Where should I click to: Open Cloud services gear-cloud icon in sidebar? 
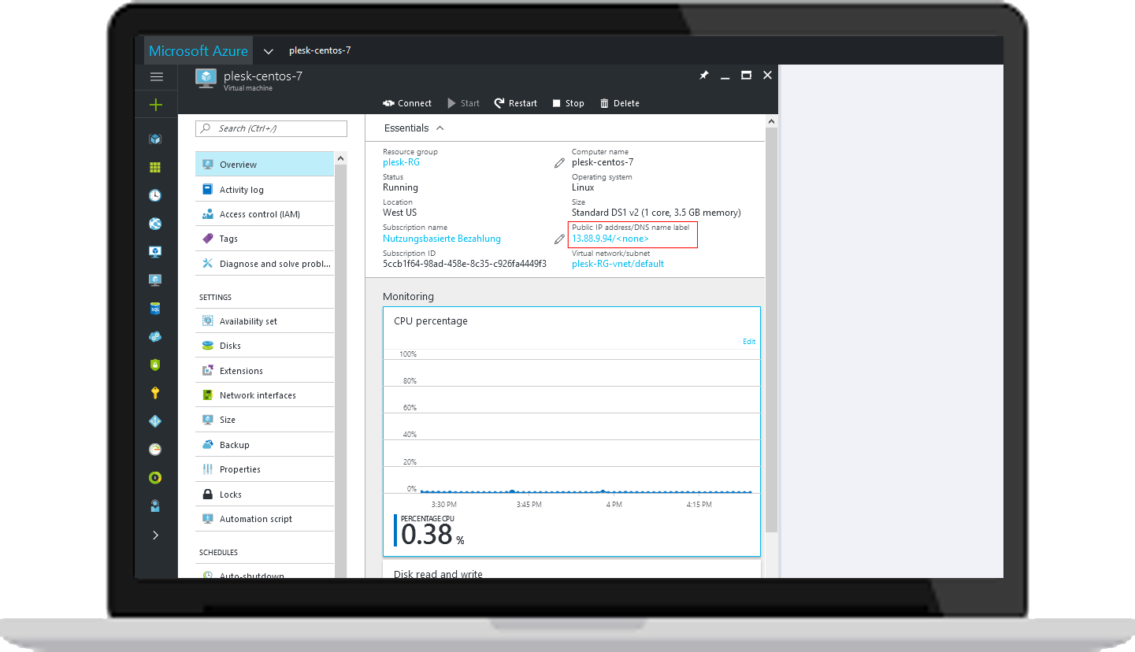(x=155, y=337)
